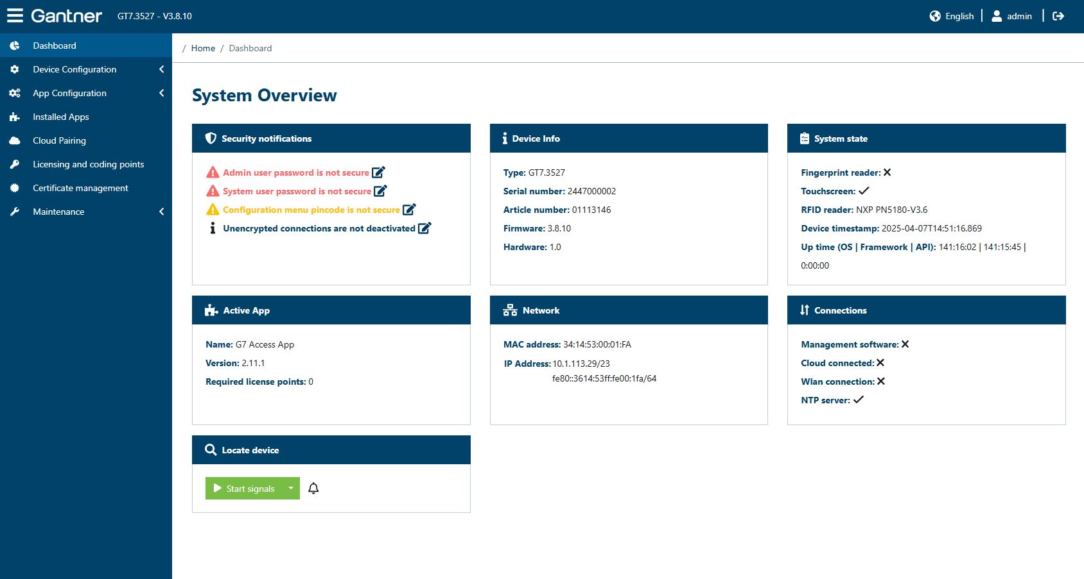Click the Home breadcrumb link
The height and width of the screenshot is (579, 1084).
click(x=203, y=48)
